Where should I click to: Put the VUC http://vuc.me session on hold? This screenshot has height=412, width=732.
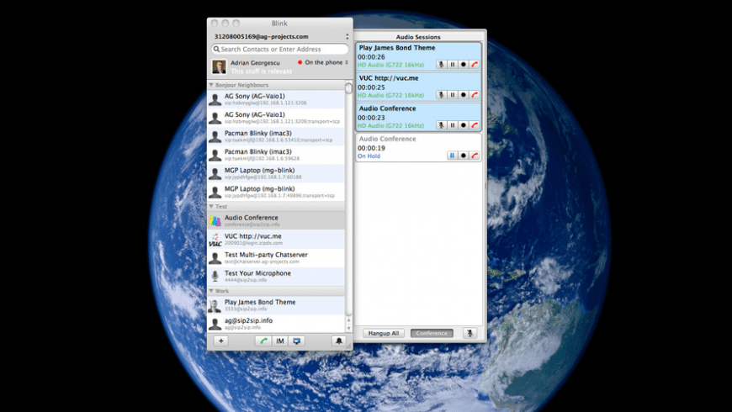pyautogui.click(x=453, y=95)
